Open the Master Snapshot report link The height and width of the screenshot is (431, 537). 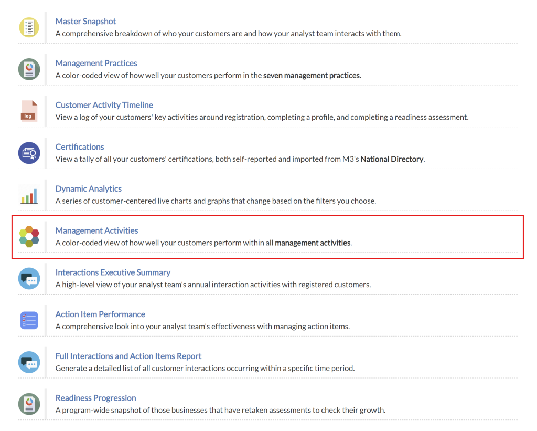[85, 22]
